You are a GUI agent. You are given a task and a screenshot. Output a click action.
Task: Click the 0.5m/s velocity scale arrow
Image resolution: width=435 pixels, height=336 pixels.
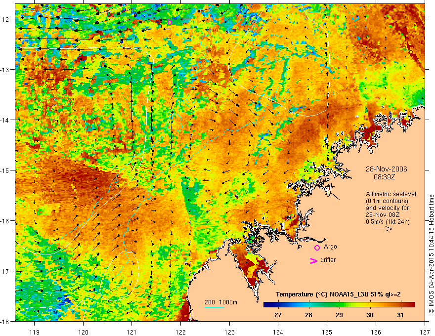(x=382, y=229)
